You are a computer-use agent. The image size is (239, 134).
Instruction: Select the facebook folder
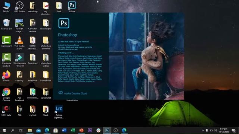tap(32, 76)
